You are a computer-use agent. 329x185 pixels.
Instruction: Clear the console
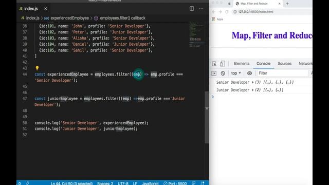pos(223,73)
